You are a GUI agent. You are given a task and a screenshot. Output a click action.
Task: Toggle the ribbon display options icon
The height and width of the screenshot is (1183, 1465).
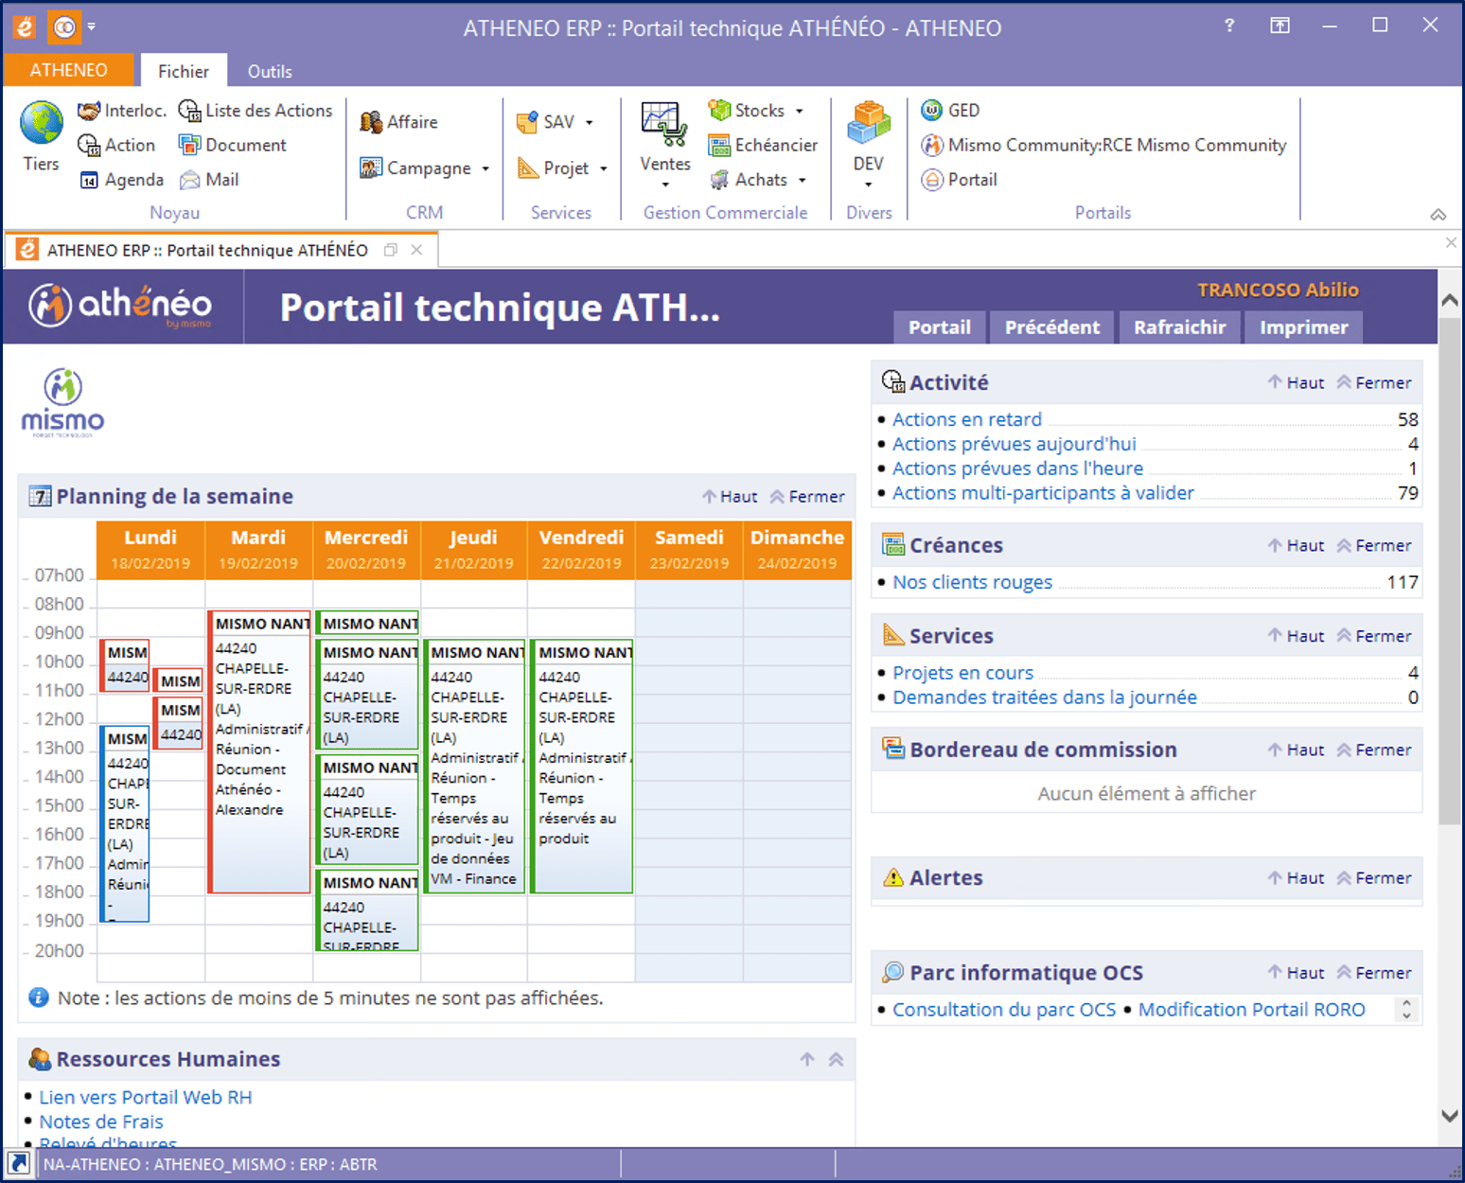click(x=1280, y=26)
